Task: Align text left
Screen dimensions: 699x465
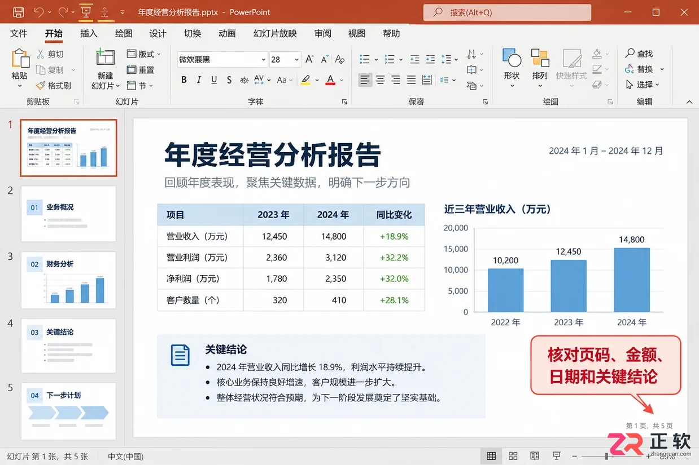Action: [x=365, y=80]
